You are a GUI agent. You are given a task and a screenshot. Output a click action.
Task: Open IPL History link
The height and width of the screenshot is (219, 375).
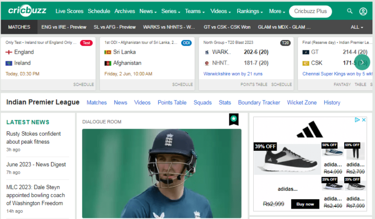[332, 102]
